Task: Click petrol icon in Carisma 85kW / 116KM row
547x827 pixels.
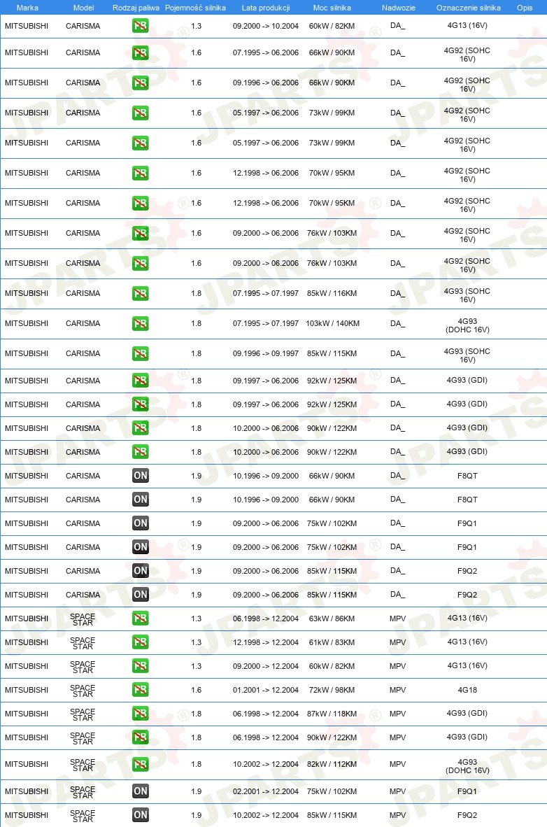Action: 141,293
